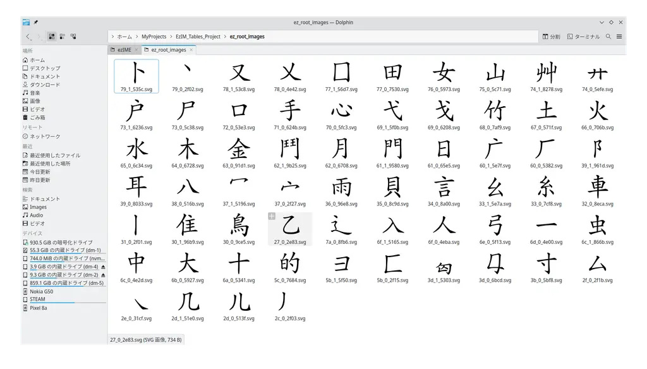Switch to icons view mode

[51, 37]
